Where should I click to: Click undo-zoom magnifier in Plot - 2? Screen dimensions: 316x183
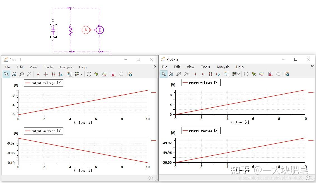(186, 74)
